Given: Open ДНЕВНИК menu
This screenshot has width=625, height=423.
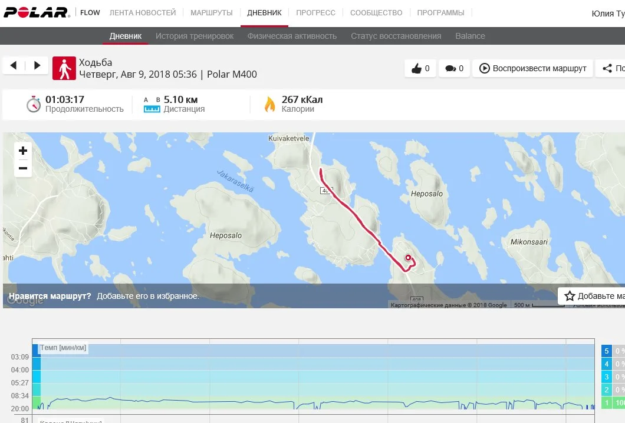Looking at the screenshot, I should pyautogui.click(x=264, y=13).
